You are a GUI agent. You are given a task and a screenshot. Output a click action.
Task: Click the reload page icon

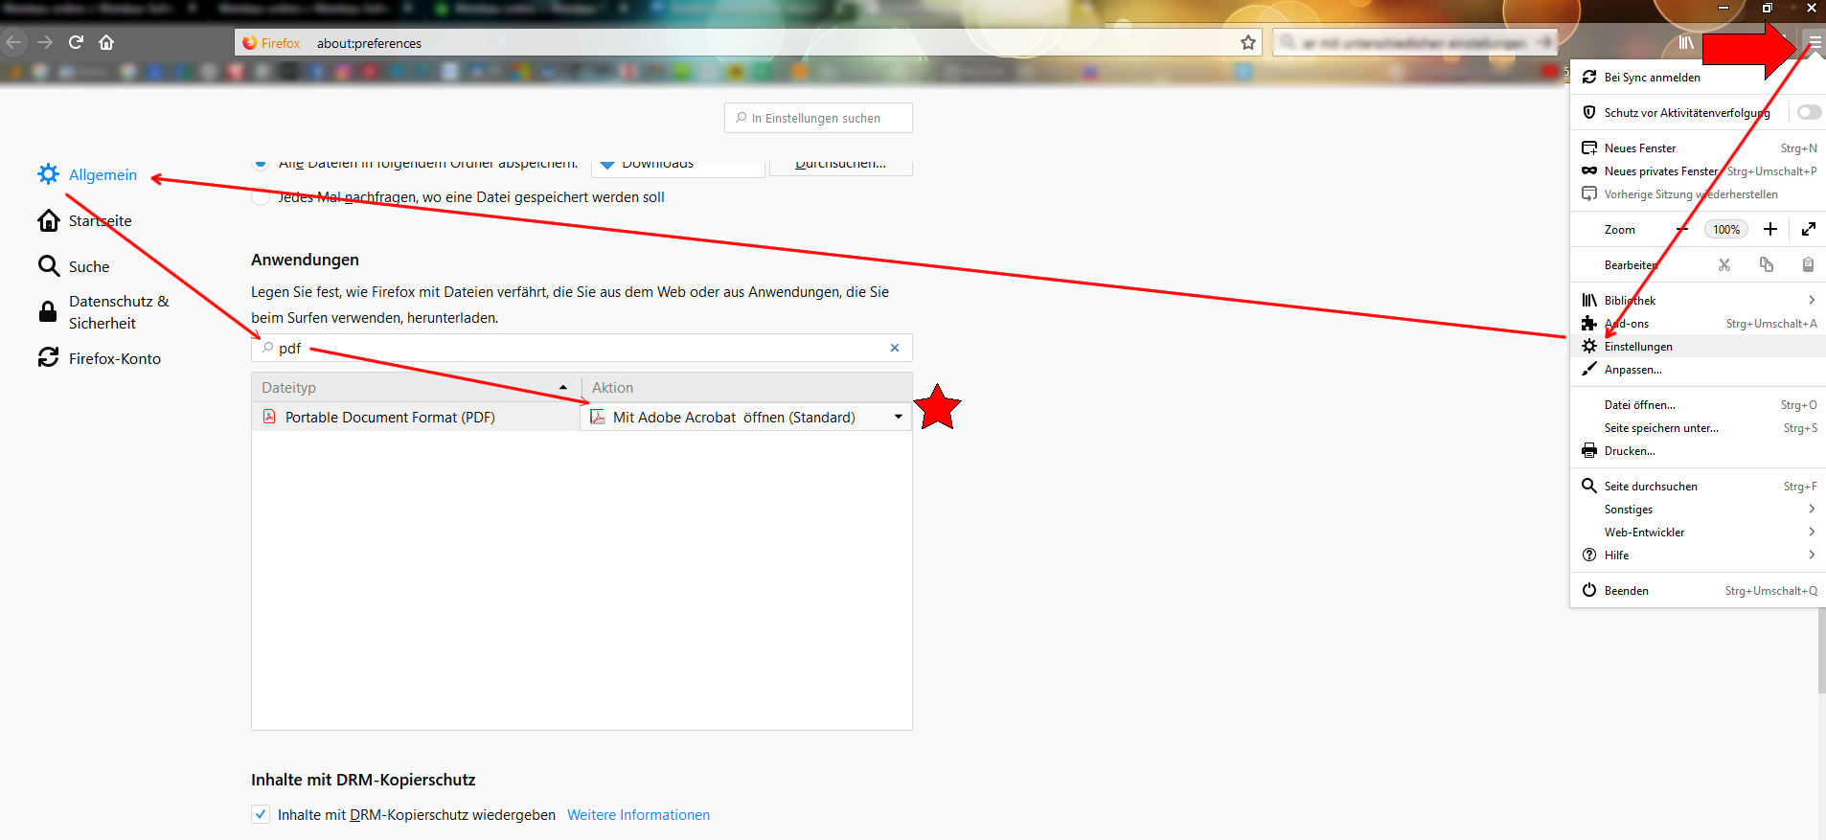(76, 42)
